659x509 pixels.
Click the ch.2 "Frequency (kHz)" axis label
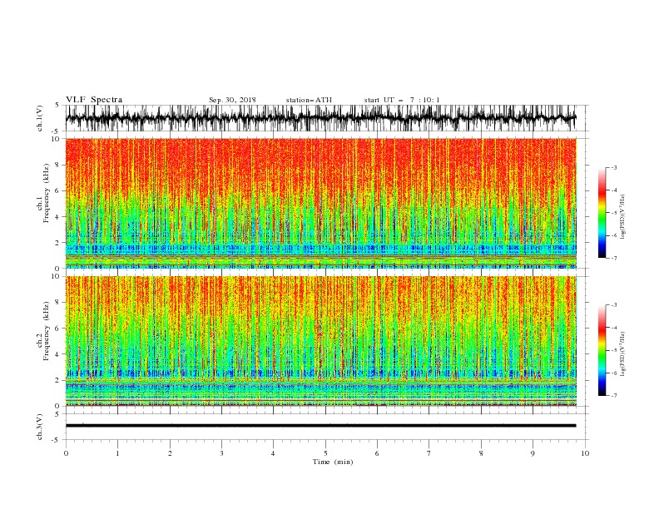click(47, 331)
